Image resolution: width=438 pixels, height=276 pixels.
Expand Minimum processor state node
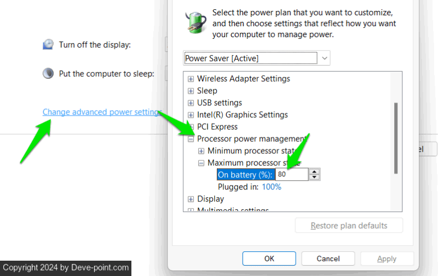[201, 151]
